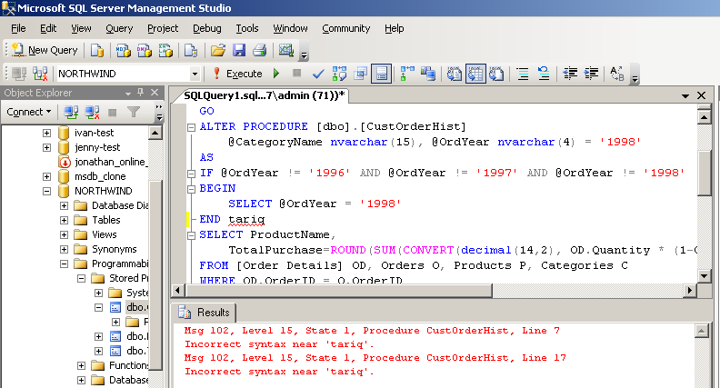Save the query with the floppy disk icon
The height and width of the screenshot is (388, 720).
(x=239, y=50)
